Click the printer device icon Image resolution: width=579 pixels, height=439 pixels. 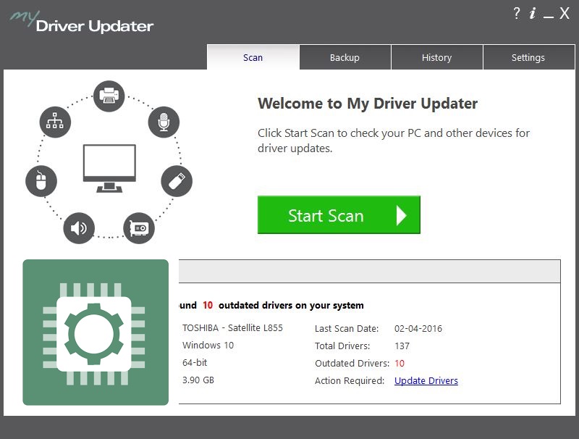(109, 96)
